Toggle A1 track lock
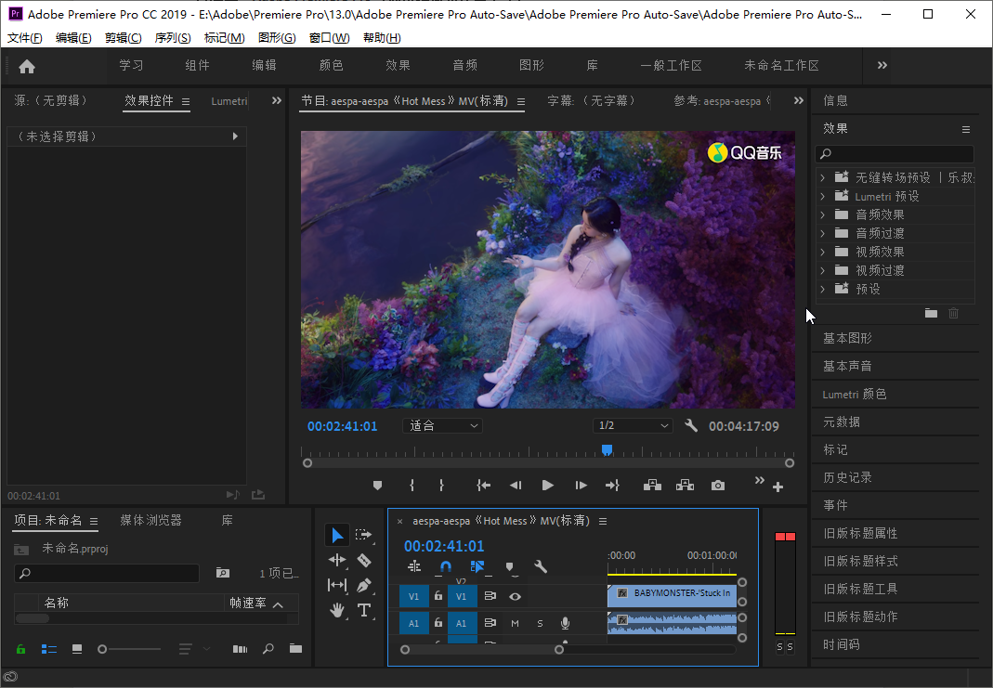 438,623
